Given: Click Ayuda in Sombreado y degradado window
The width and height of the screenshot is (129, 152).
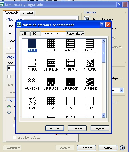Looking at the screenshot, I should [x=108, y=148].
